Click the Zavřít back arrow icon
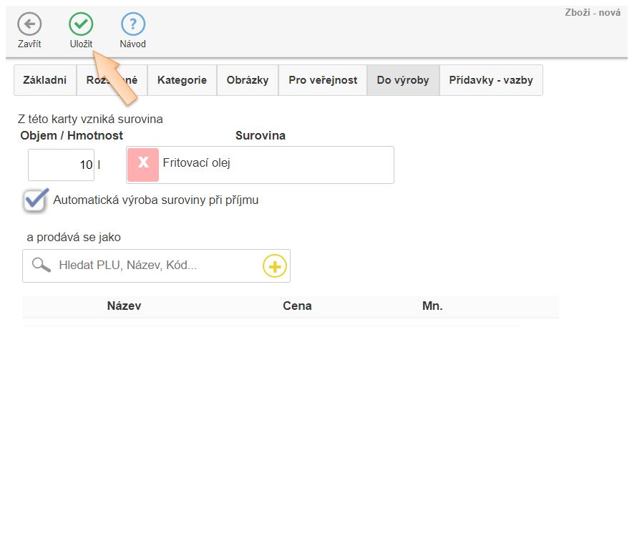637x541 pixels. point(29,24)
